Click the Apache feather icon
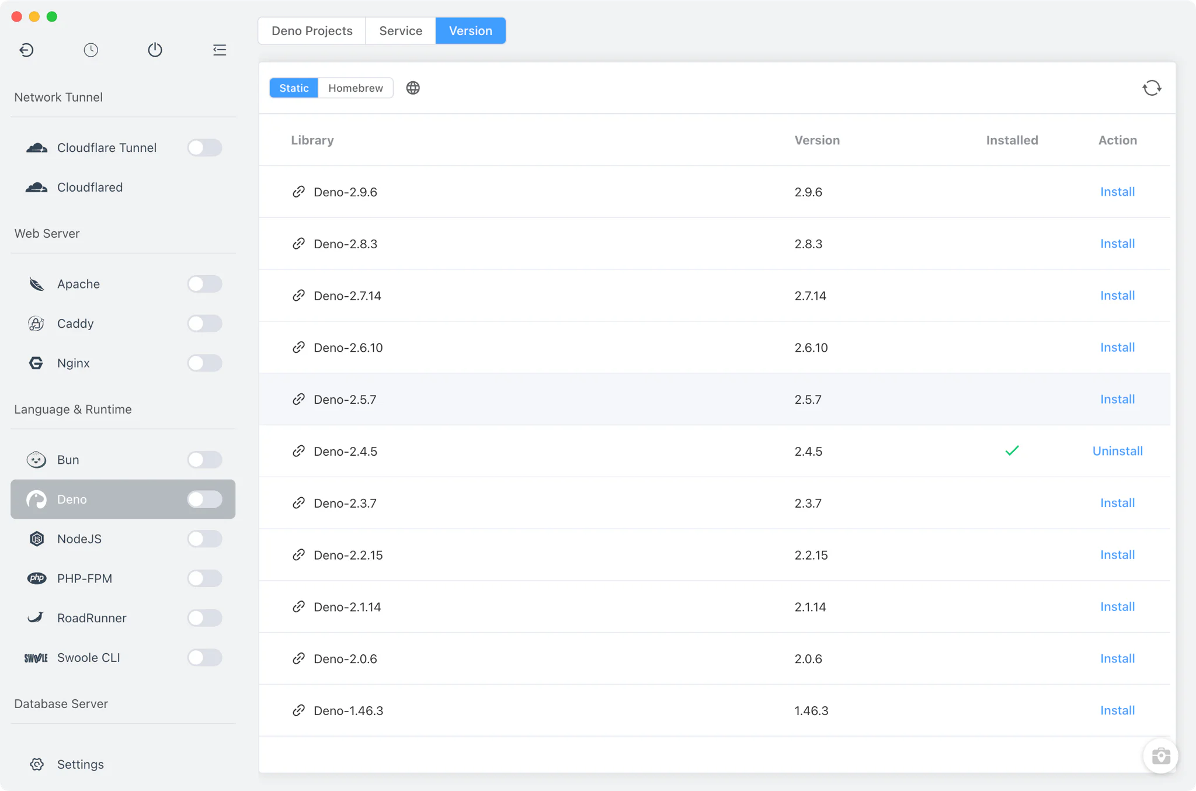This screenshot has height=791, width=1196. click(37, 284)
